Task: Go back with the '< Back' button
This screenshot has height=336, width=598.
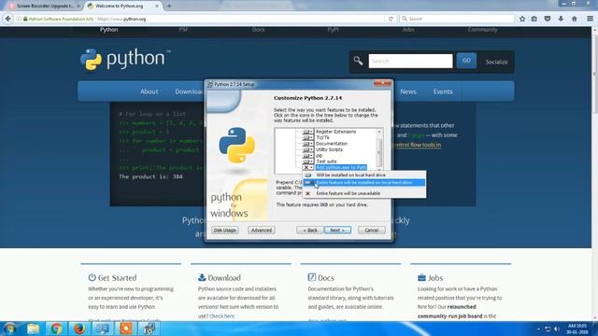Action: (x=310, y=231)
